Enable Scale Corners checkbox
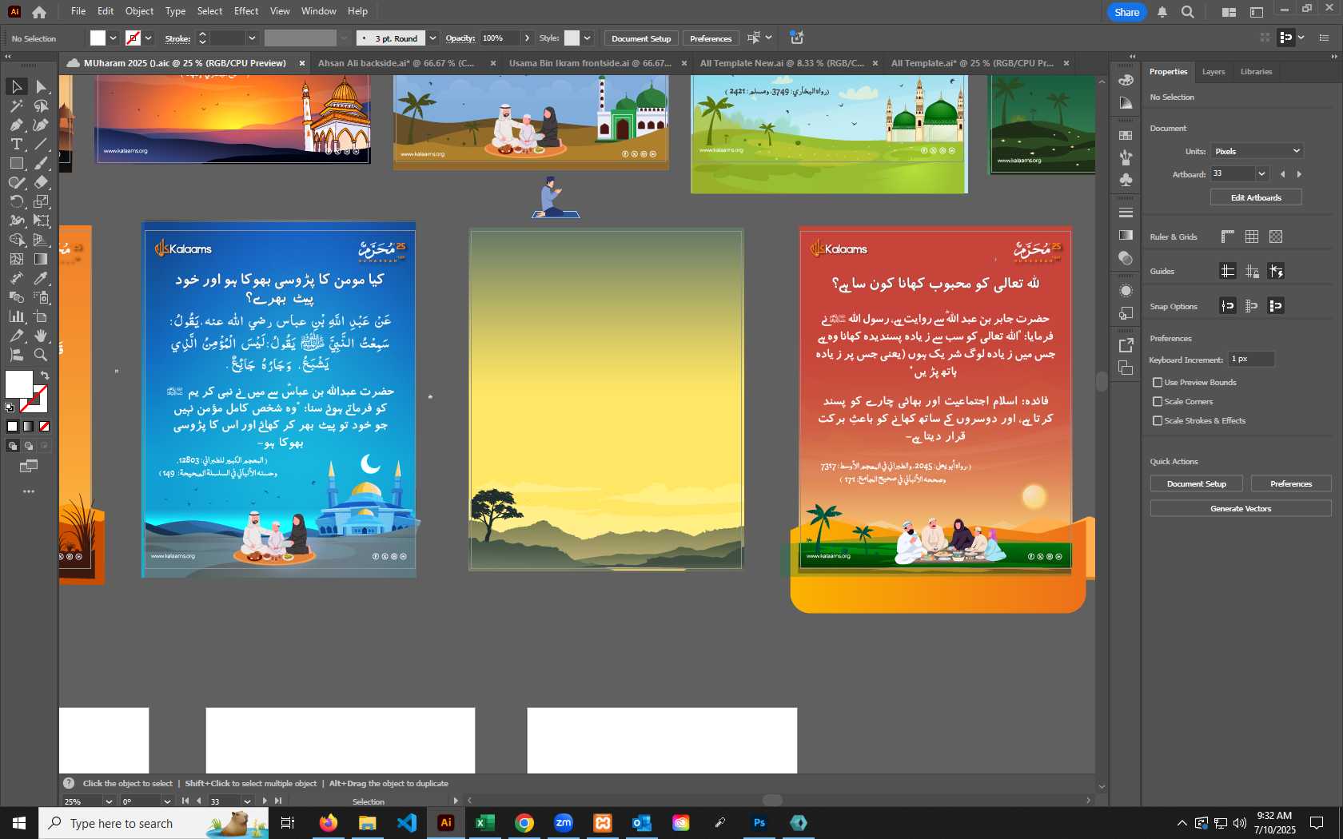 coord(1158,402)
